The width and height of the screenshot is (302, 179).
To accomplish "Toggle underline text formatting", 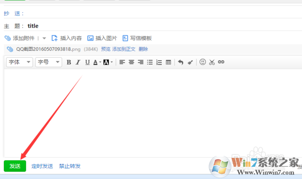I will point(87,62).
